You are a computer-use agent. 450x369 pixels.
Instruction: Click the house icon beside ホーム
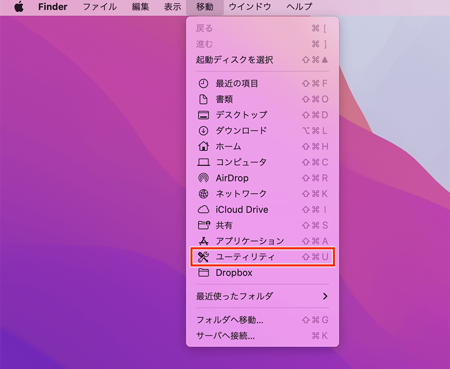coord(203,146)
